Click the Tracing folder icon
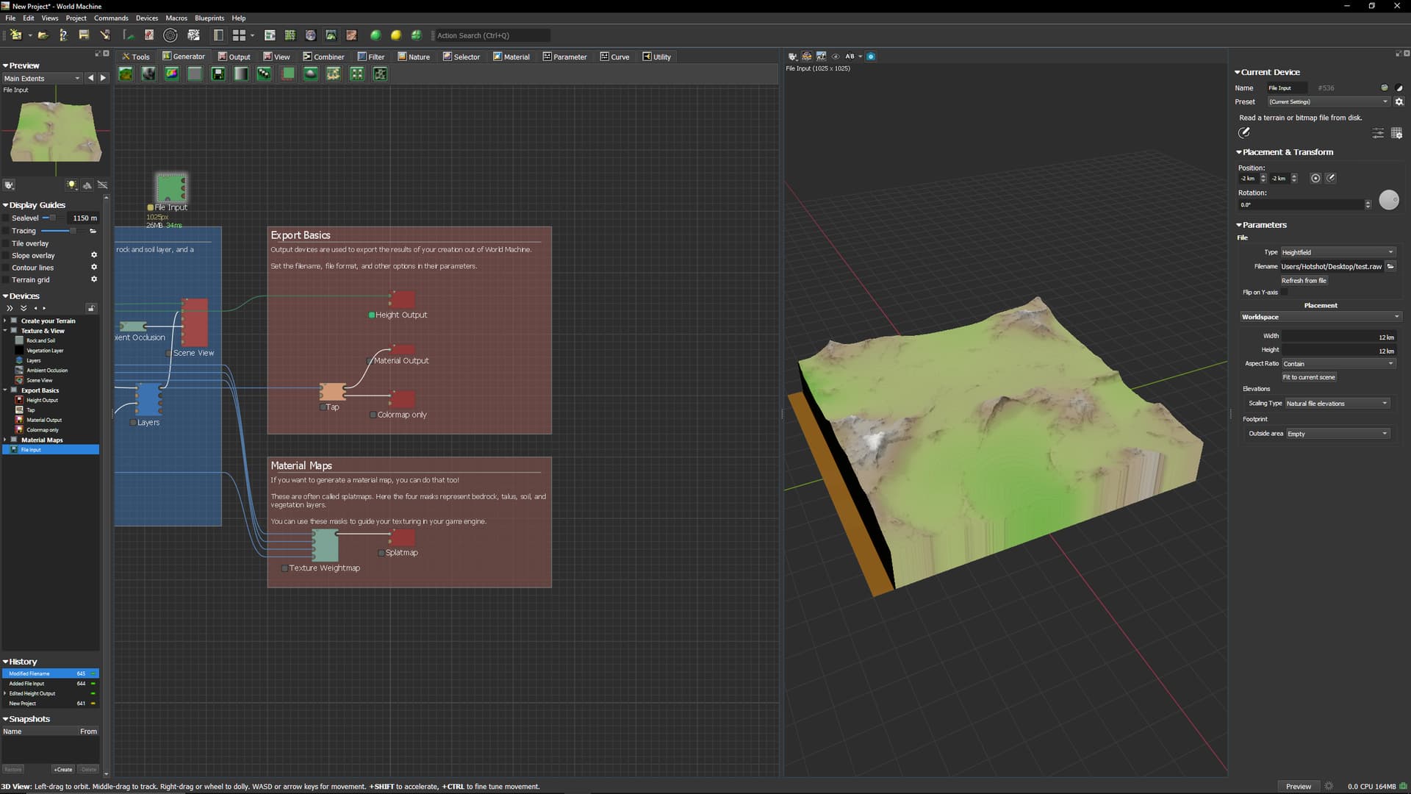The width and height of the screenshot is (1411, 794). [x=93, y=231]
